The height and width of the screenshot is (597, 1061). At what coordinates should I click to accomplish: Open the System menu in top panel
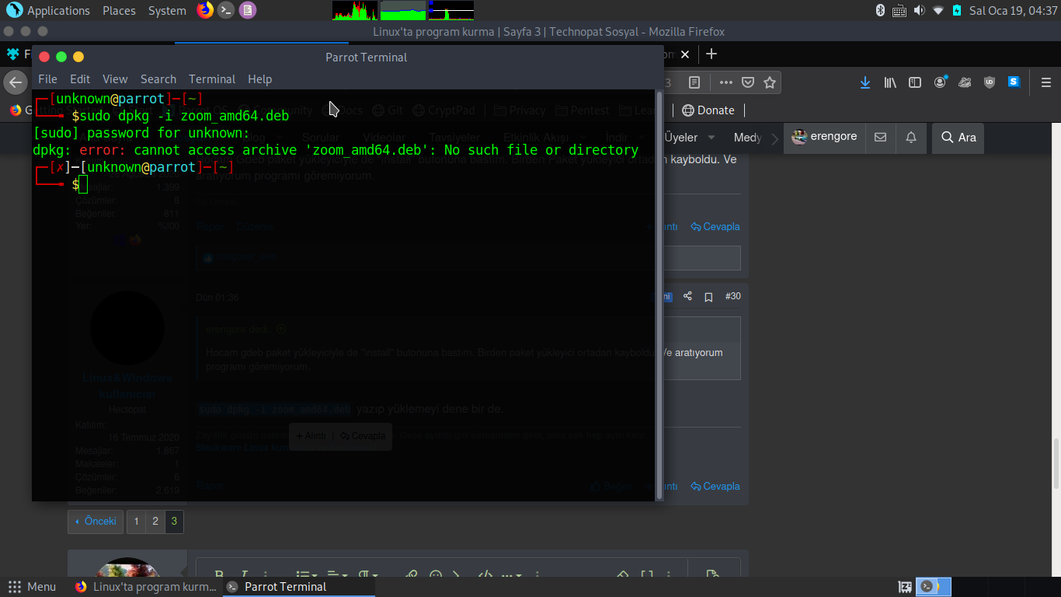click(167, 11)
